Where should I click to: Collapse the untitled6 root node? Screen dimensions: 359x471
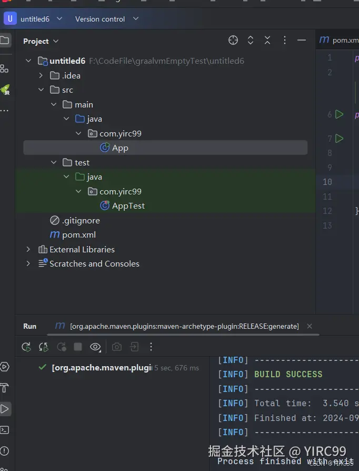(28, 61)
